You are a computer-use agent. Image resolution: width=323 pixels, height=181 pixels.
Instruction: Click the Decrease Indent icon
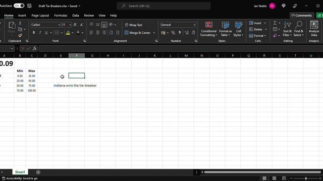pyautogui.click(x=111, y=33)
